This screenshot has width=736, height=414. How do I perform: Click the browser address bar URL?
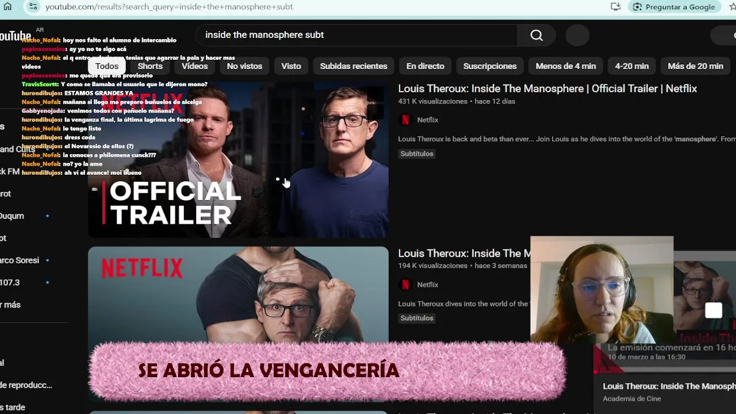coord(169,7)
